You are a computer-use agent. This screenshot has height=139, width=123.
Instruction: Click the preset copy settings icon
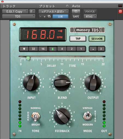(49, 16)
